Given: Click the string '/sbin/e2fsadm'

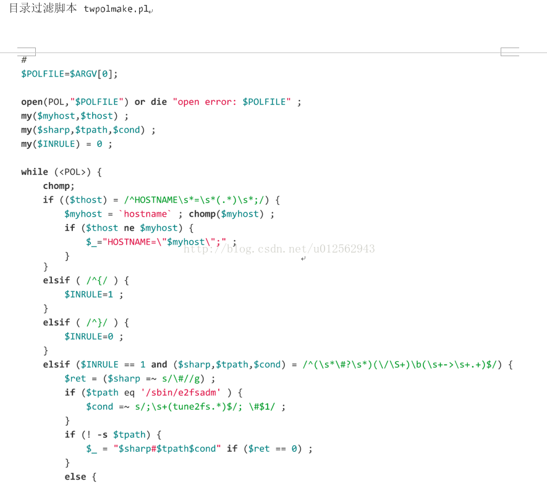Looking at the screenshot, I should pos(180,393).
